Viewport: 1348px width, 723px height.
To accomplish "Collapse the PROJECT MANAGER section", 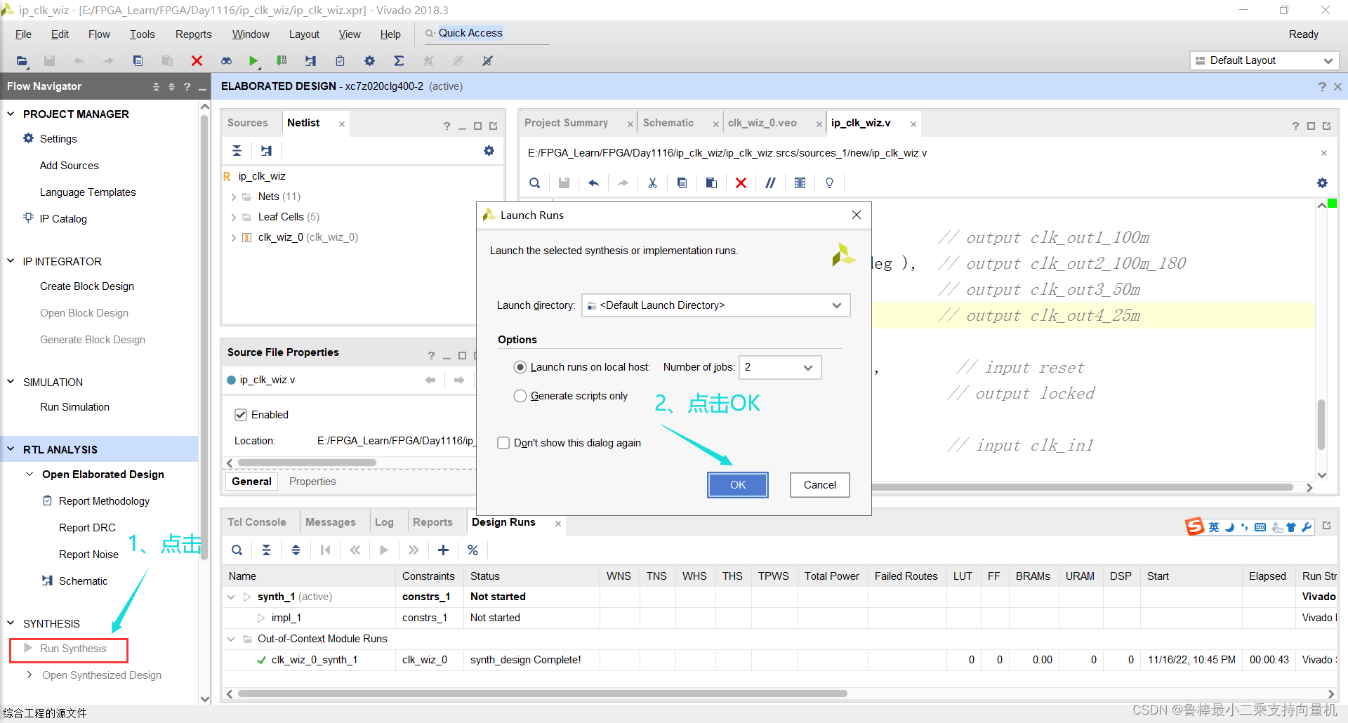I will click(11, 114).
